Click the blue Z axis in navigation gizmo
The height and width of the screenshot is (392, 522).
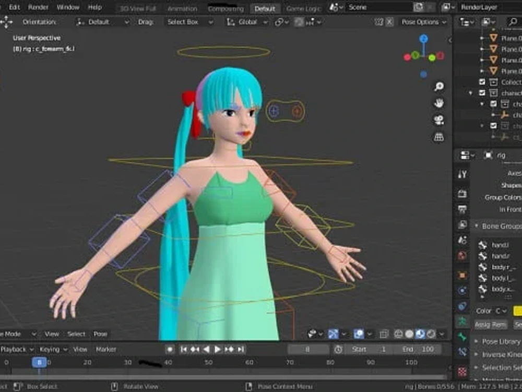pos(423,39)
